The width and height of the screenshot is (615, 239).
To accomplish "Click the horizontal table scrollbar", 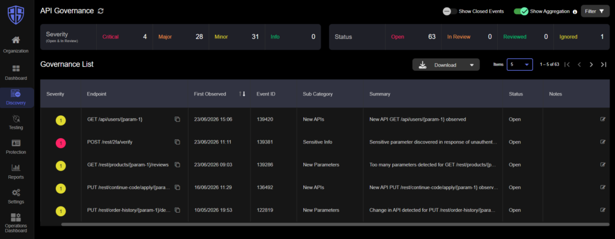I will pos(335,225).
